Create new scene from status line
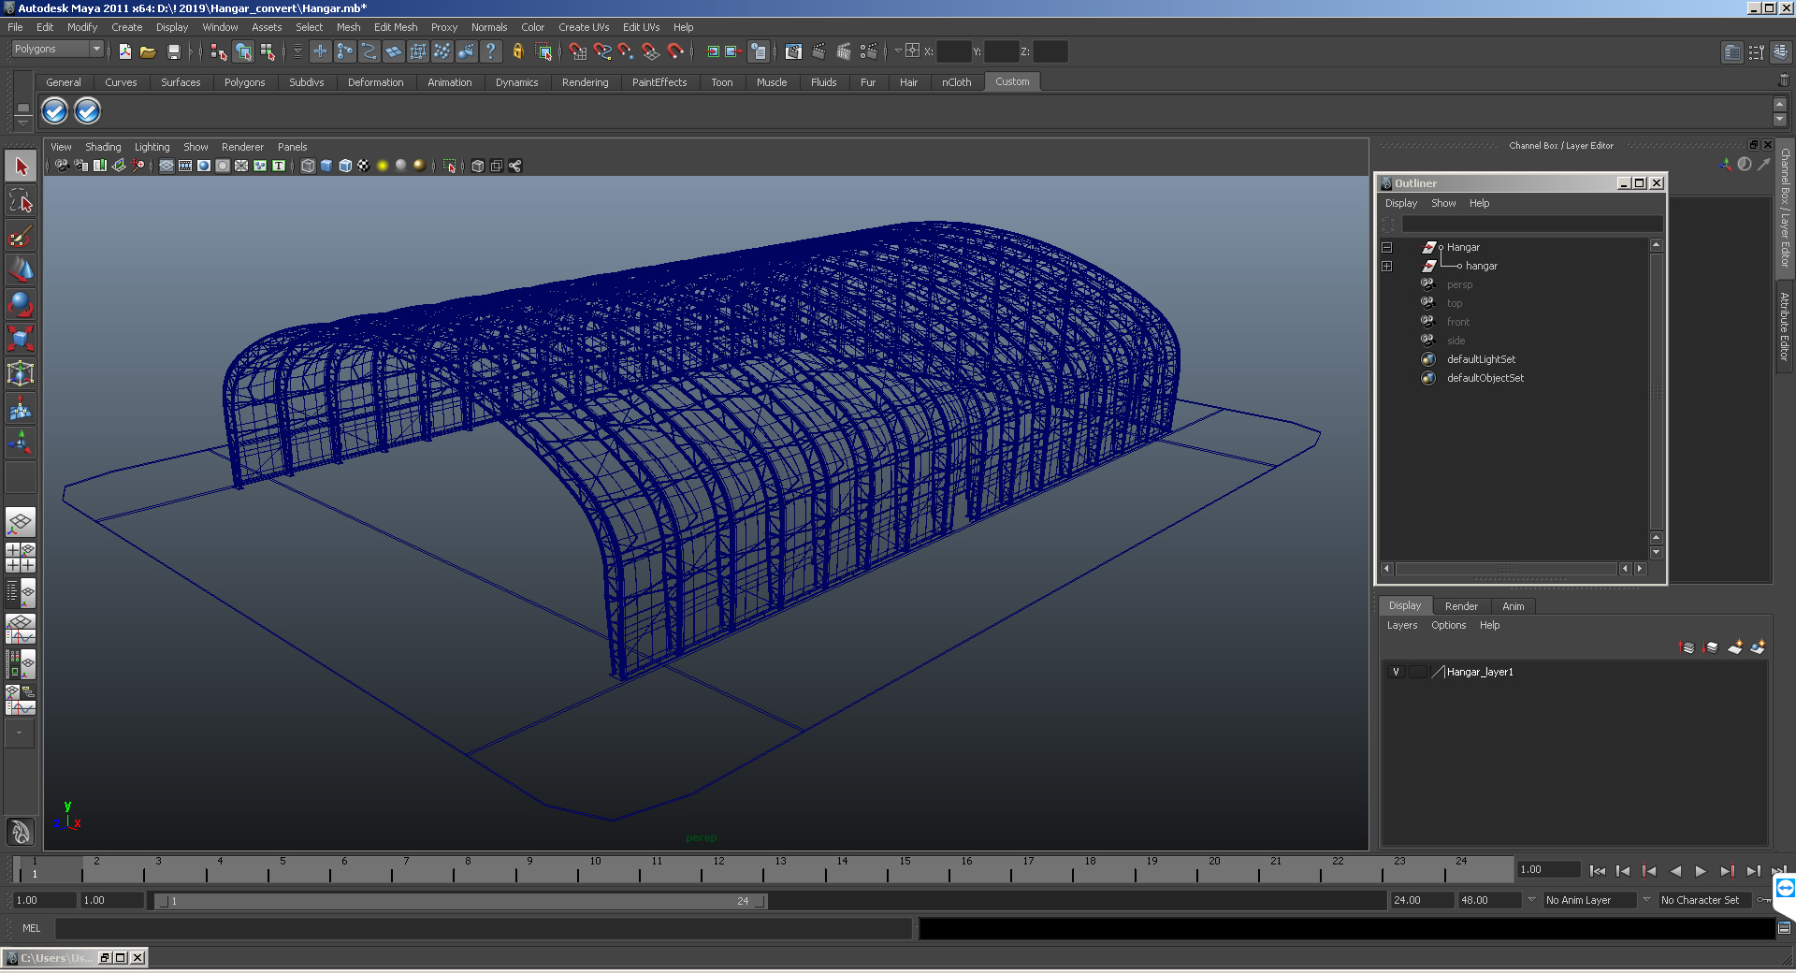The height and width of the screenshot is (973, 1796). pos(124,51)
